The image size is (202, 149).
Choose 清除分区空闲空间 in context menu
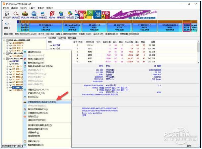37,120
